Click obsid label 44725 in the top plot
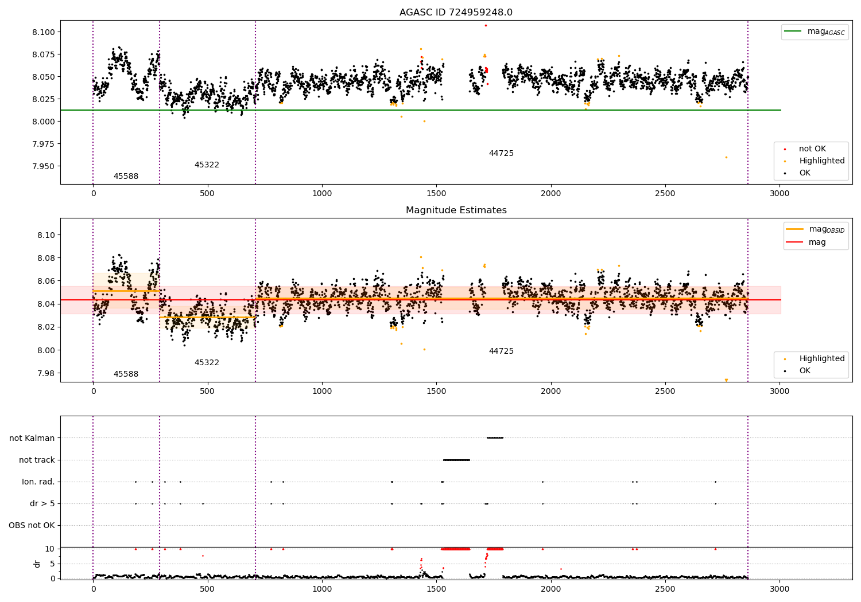The height and width of the screenshot is (602, 861). tap(501, 154)
